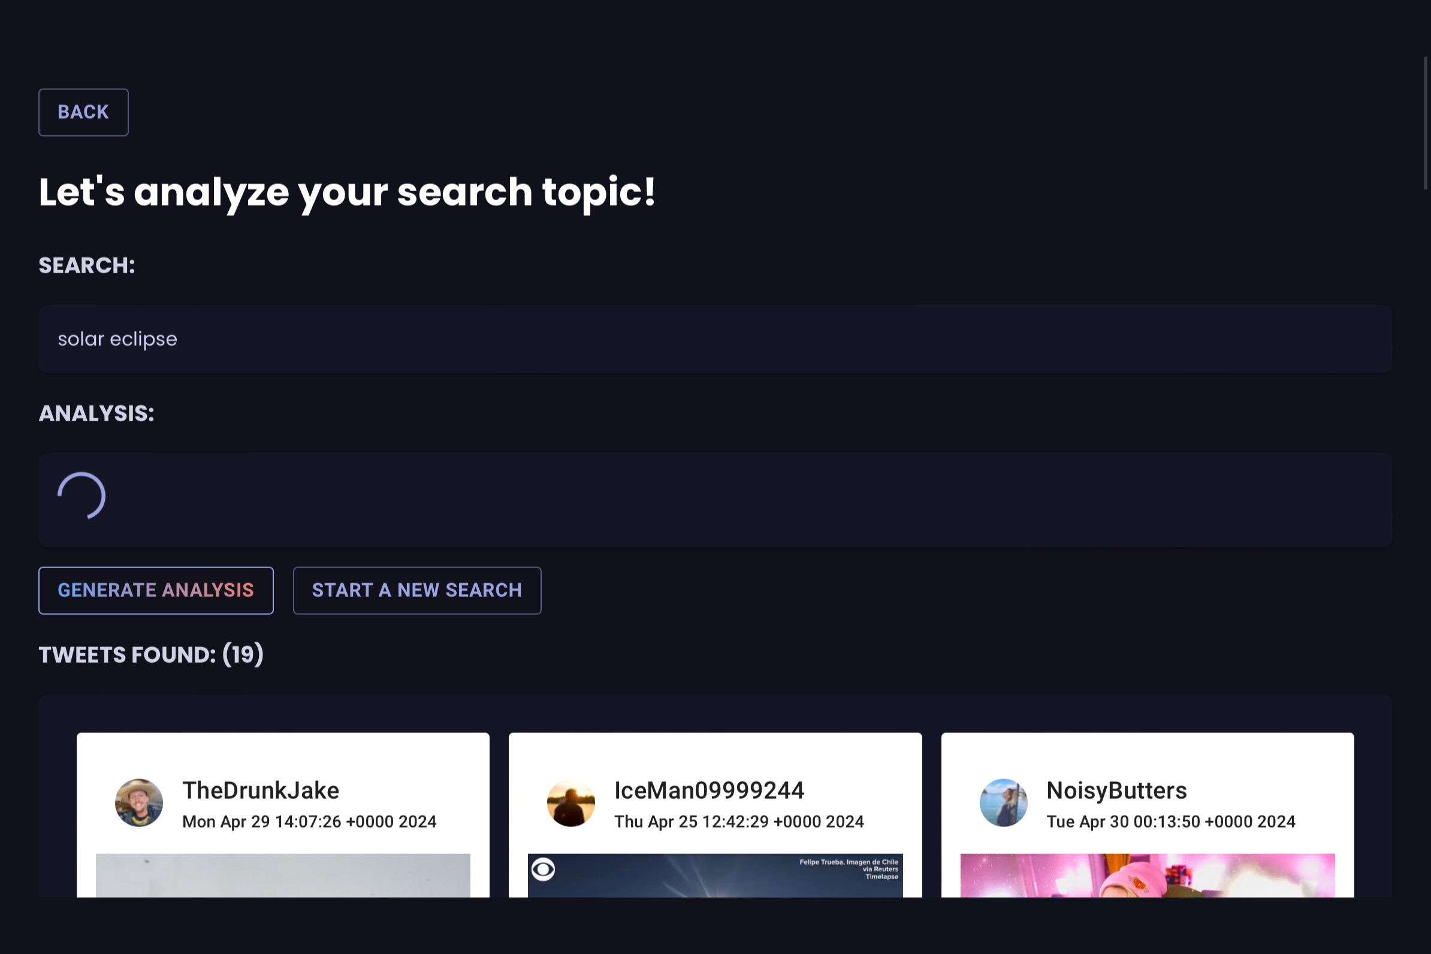Click NoisyButters pink tweet image
The width and height of the screenshot is (1431, 954).
pyautogui.click(x=1147, y=875)
